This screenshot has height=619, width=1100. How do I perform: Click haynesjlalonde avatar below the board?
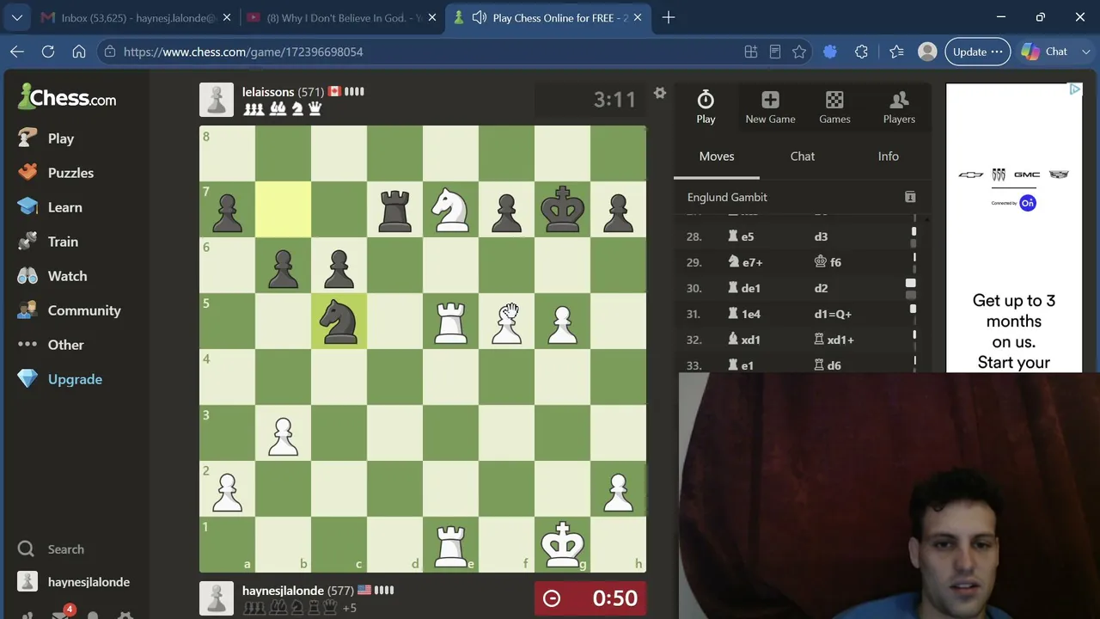[x=217, y=598]
